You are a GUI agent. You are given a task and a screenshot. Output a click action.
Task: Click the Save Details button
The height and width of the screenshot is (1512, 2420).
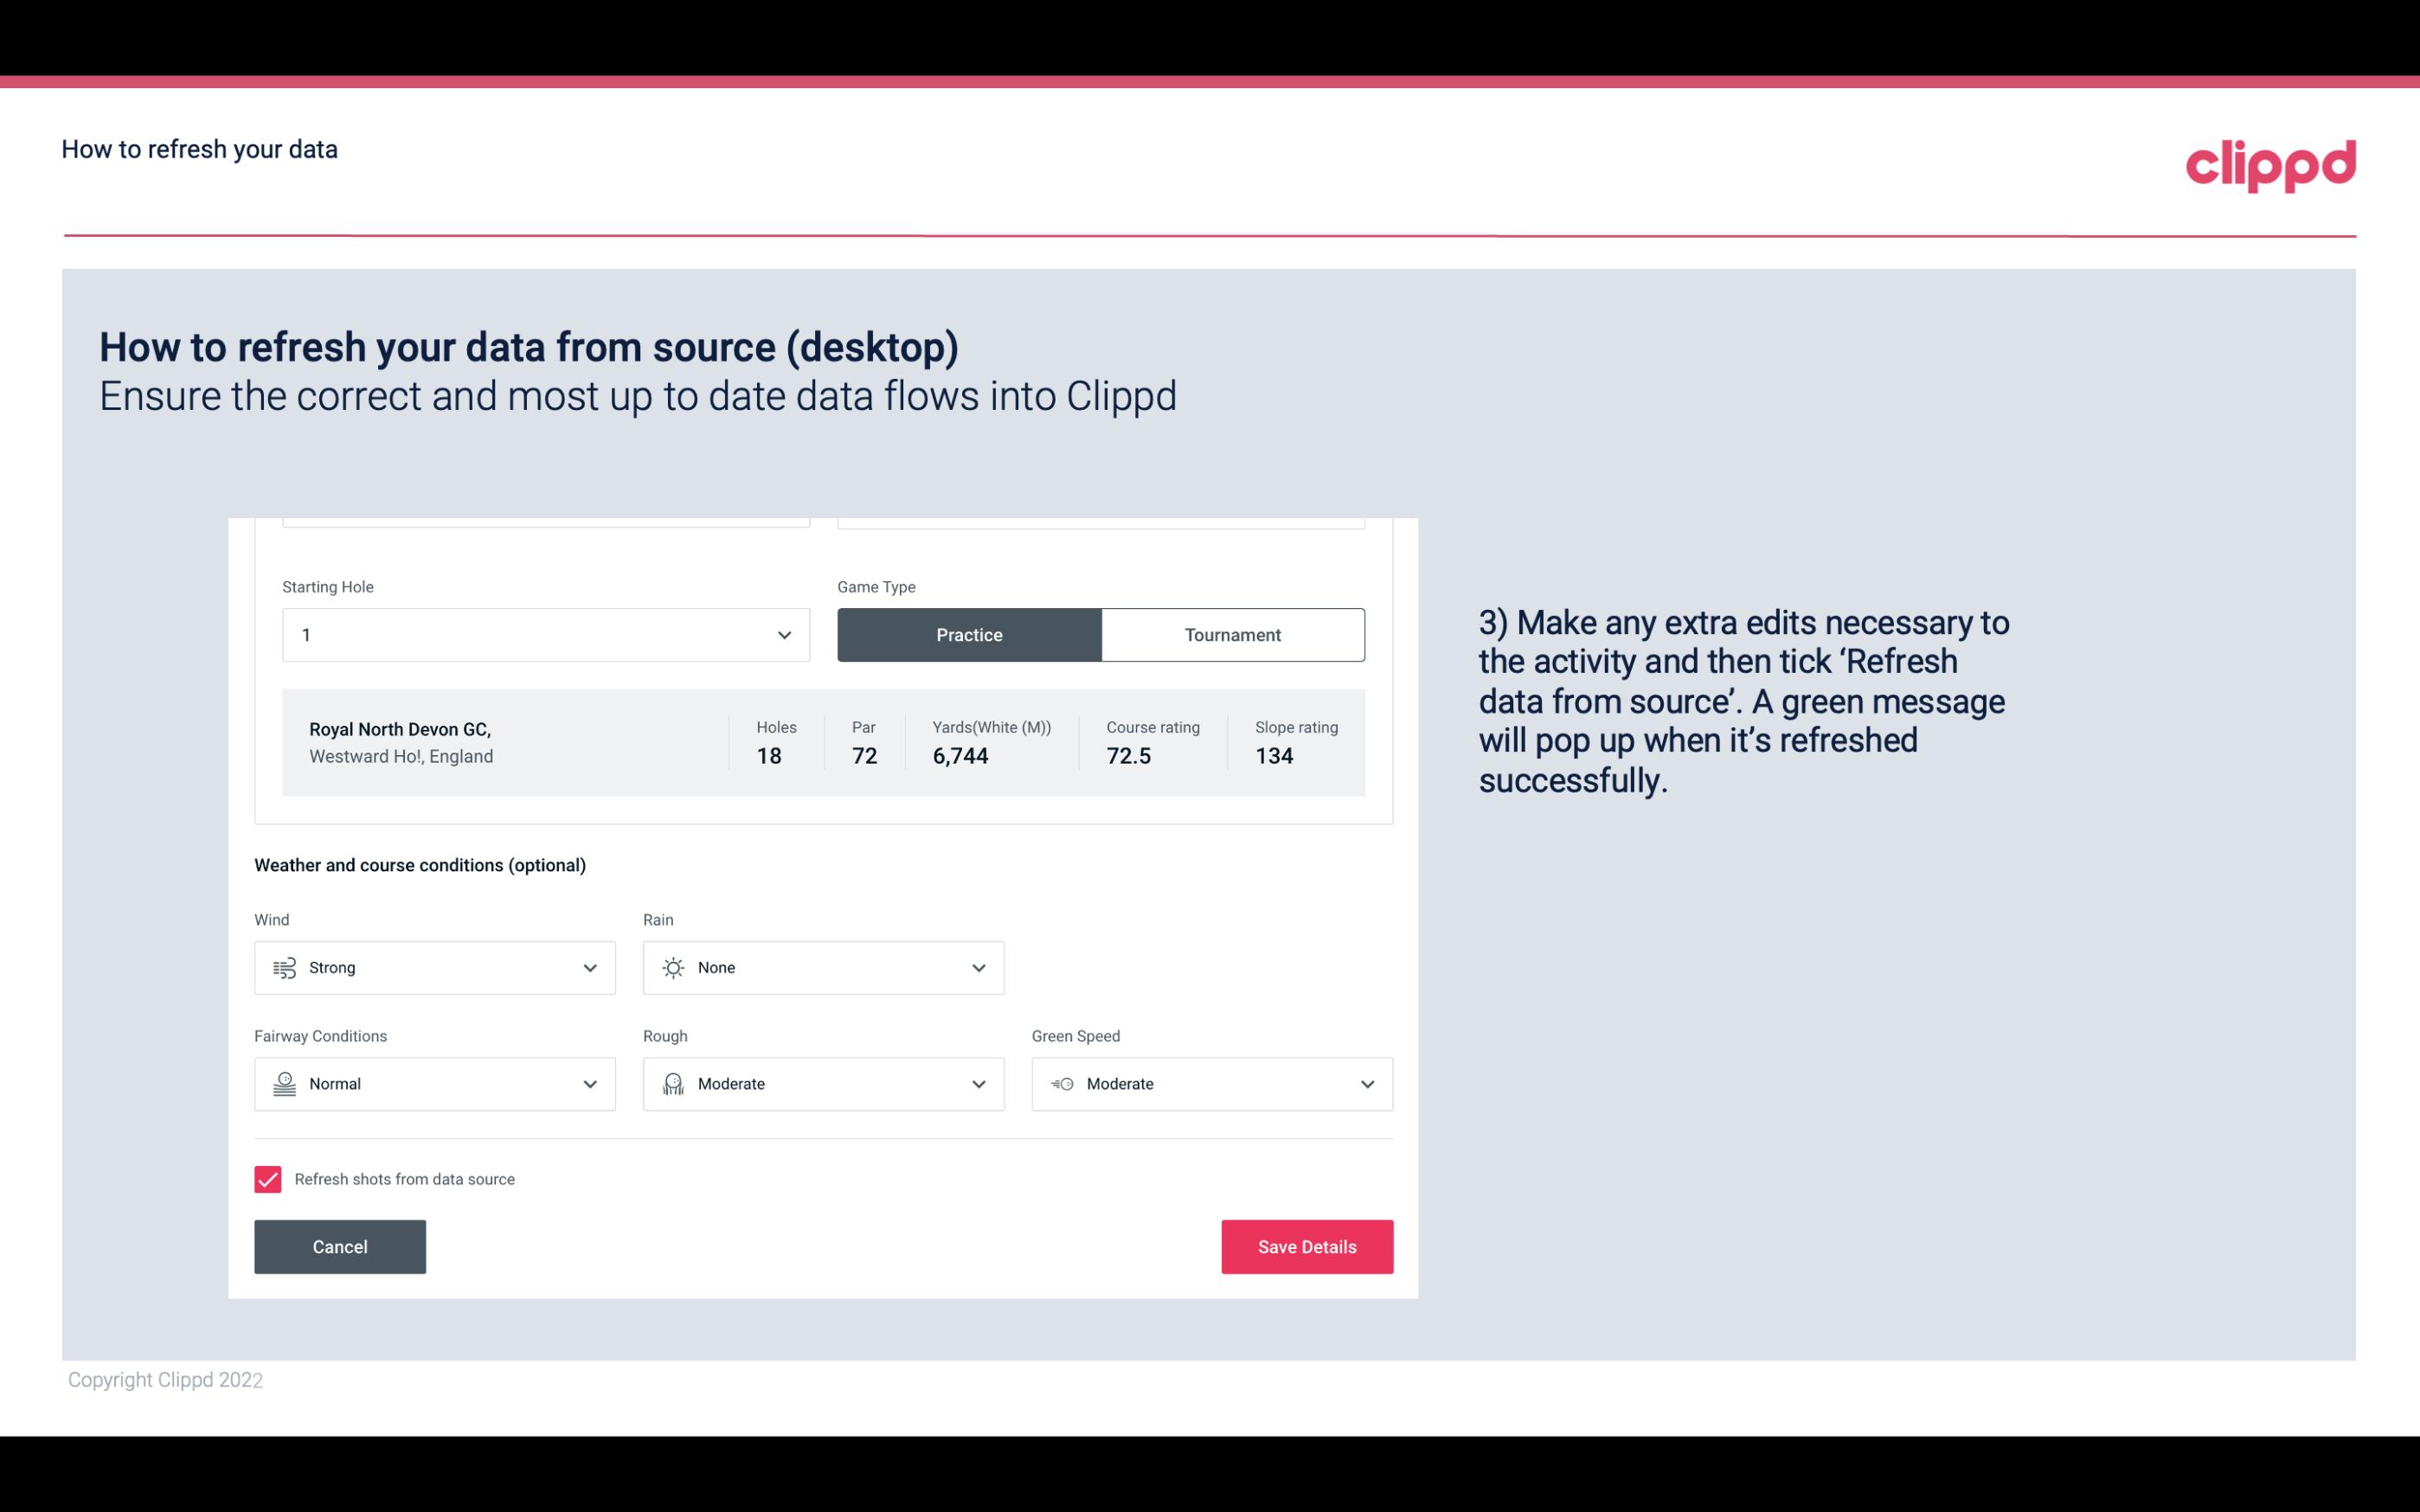click(x=1306, y=1246)
